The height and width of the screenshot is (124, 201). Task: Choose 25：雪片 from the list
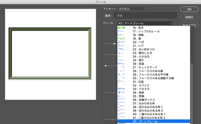[x=153, y=60]
